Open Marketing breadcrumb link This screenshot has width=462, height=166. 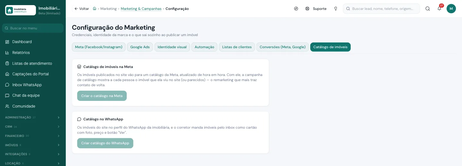pos(108,9)
